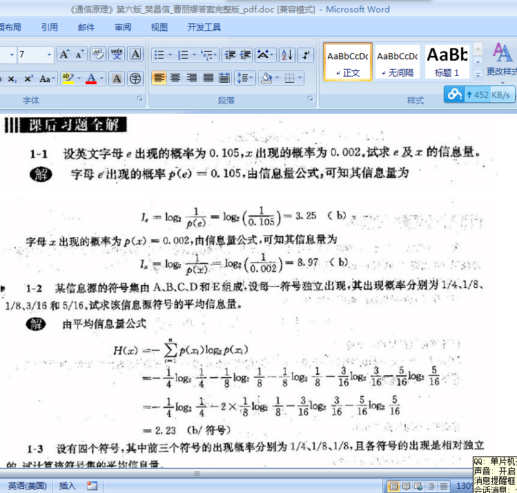
Task: Apply Character Border with the boxed A icon
Action: (135, 54)
